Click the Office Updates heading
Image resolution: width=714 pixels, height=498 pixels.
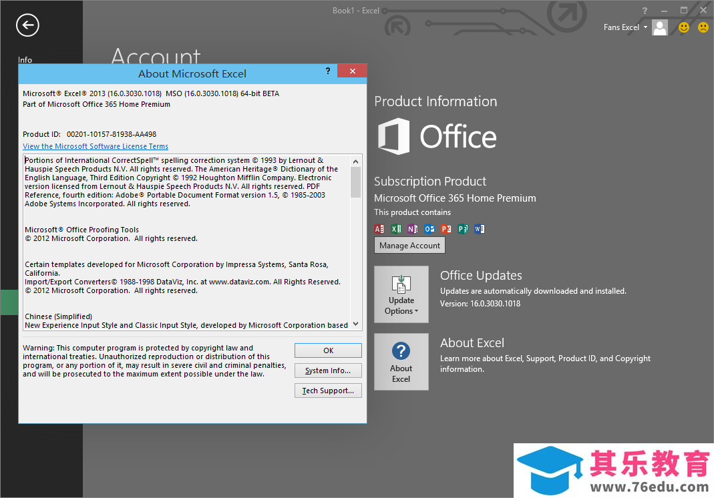pos(481,276)
